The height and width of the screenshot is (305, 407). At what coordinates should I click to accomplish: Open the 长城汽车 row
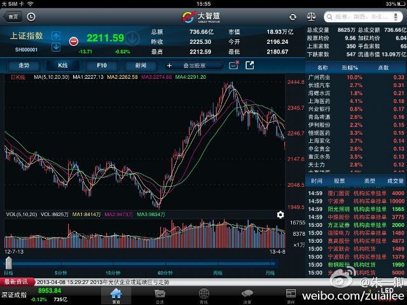[x=356, y=85]
